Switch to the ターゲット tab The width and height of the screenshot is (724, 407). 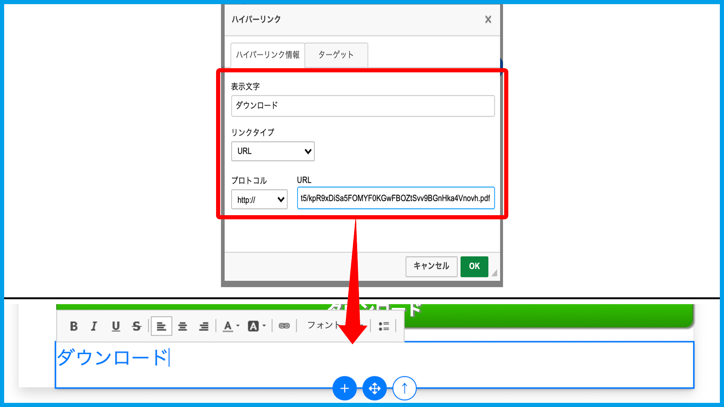pos(336,55)
